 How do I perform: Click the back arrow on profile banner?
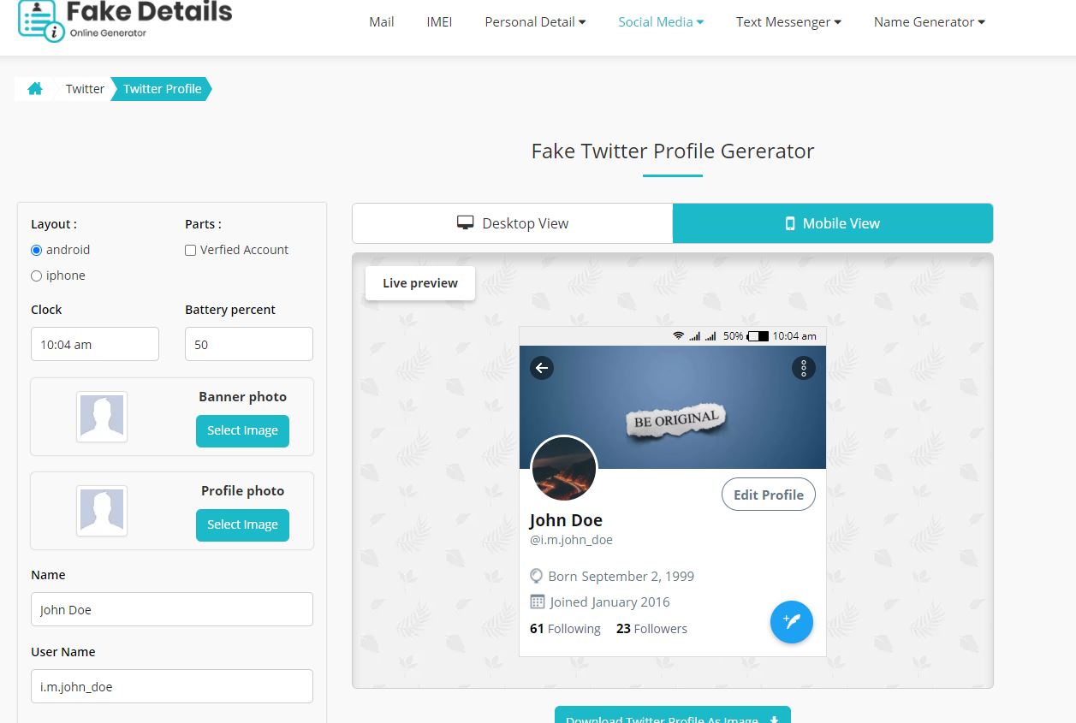[542, 368]
